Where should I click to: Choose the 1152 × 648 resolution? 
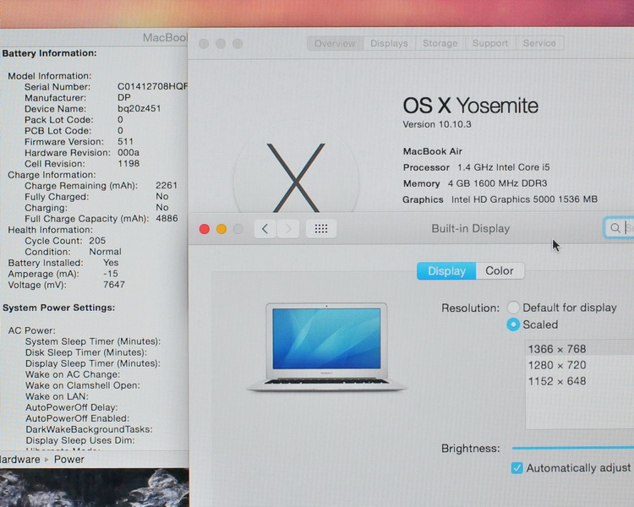pos(580,381)
